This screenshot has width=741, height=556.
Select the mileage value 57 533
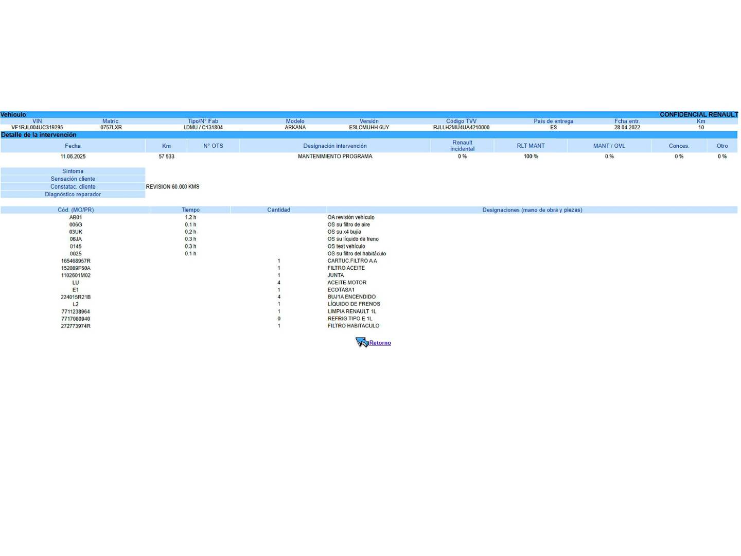pyautogui.click(x=167, y=157)
